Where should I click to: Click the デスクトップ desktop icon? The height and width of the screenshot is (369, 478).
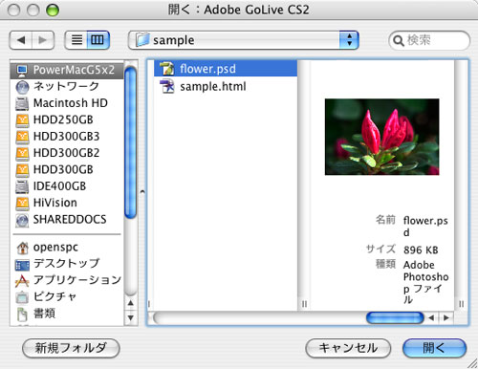22,265
